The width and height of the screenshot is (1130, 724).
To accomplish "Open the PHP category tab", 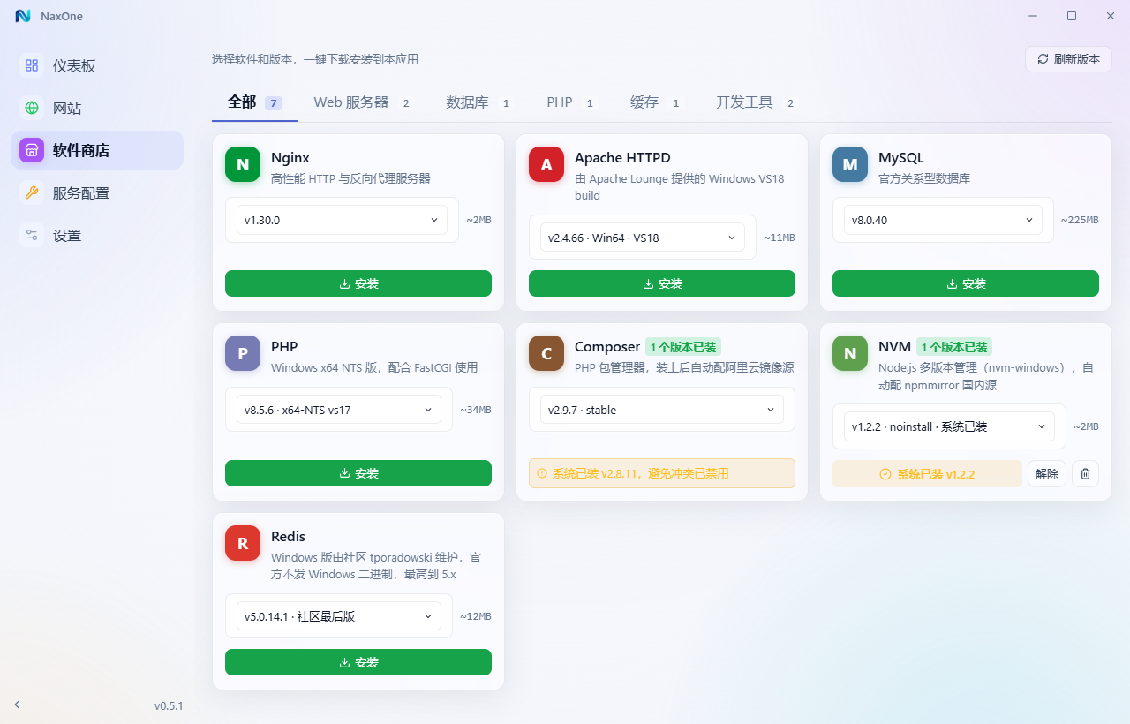I will click(x=572, y=102).
